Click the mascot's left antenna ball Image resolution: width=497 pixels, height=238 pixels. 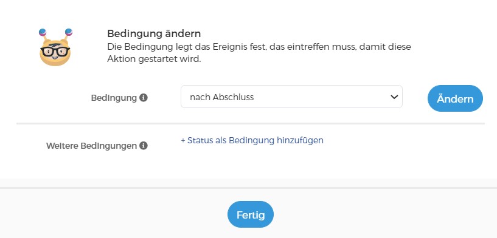click(43, 32)
